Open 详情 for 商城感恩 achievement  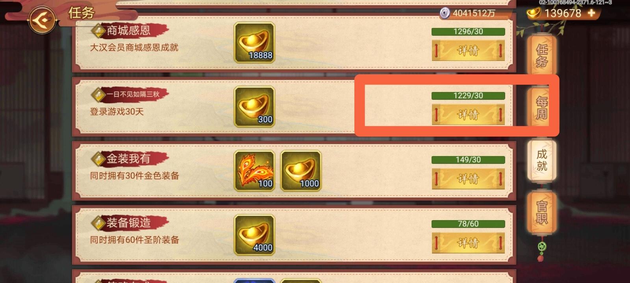click(x=468, y=50)
